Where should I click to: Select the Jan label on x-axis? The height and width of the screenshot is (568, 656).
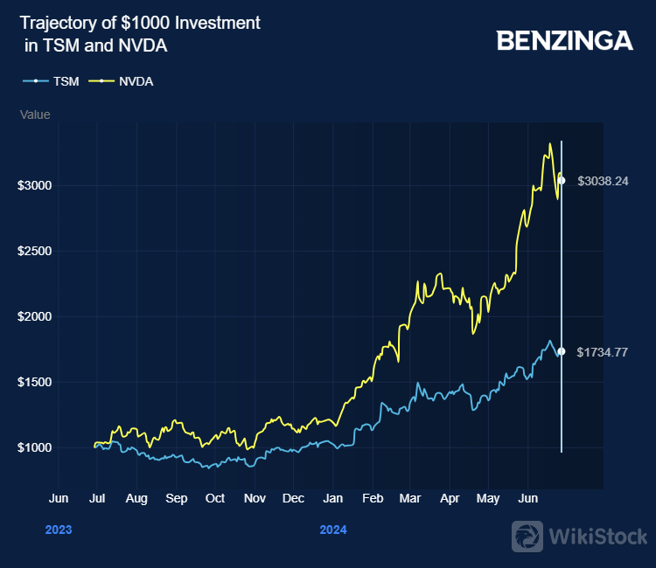tap(332, 498)
